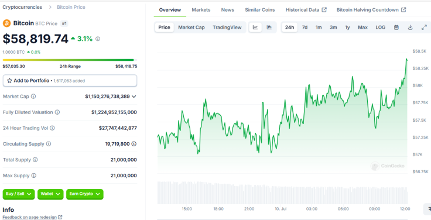Click the Total Supply info icon
This screenshot has height=220, width=431.
[35, 160]
